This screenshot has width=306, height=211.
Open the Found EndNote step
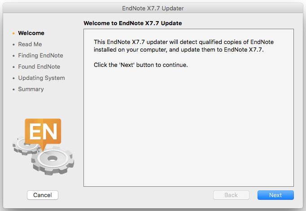pos(39,67)
